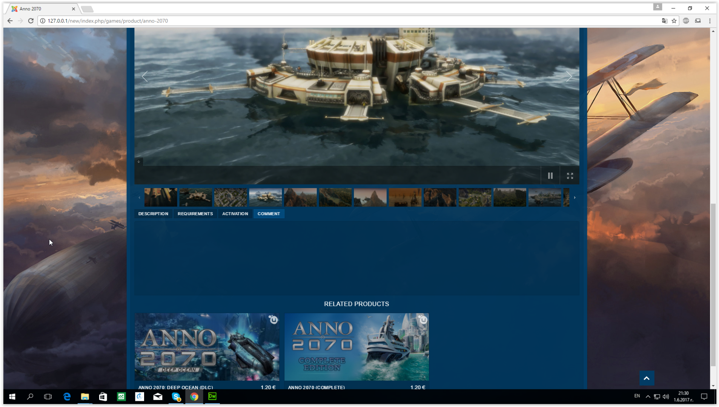This screenshot has width=719, height=407.
Task: Select the eighth thumbnail with the orange sunset sea
Action: (x=405, y=197)
